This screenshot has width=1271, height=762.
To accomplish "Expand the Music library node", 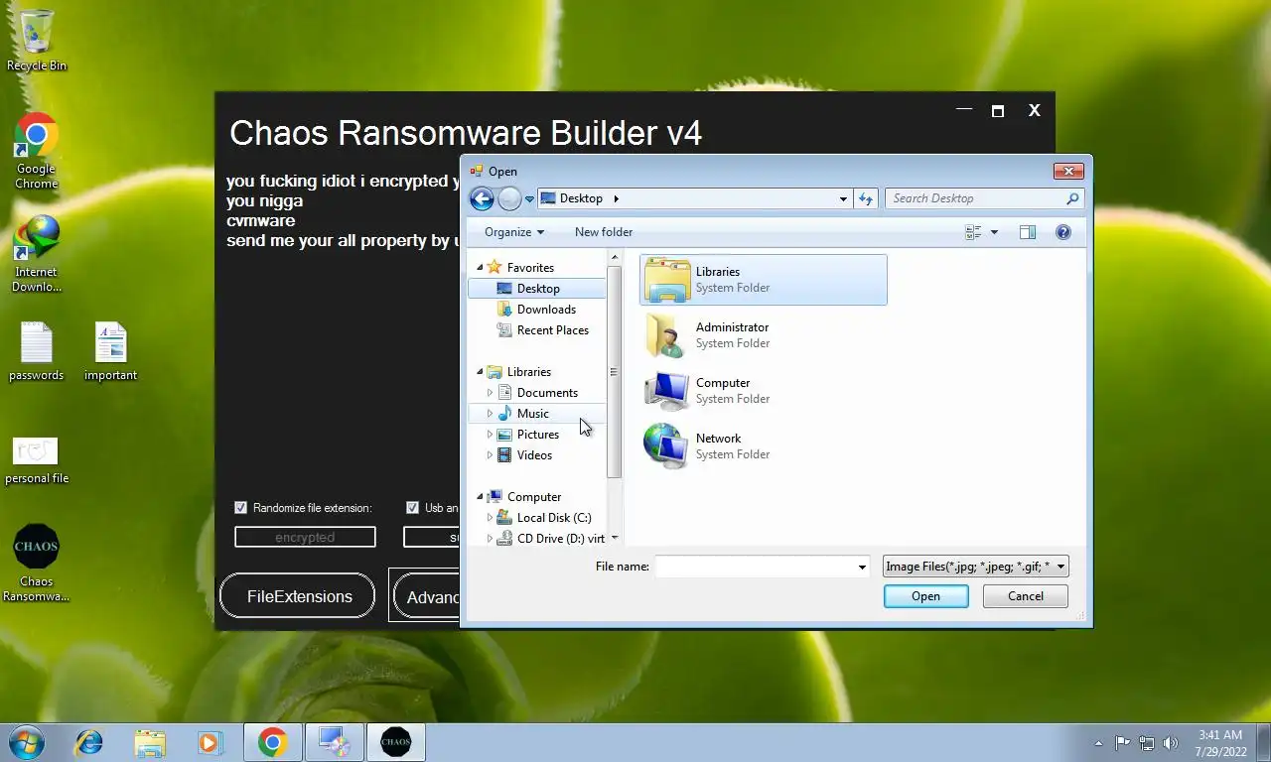I will point(490,414).
